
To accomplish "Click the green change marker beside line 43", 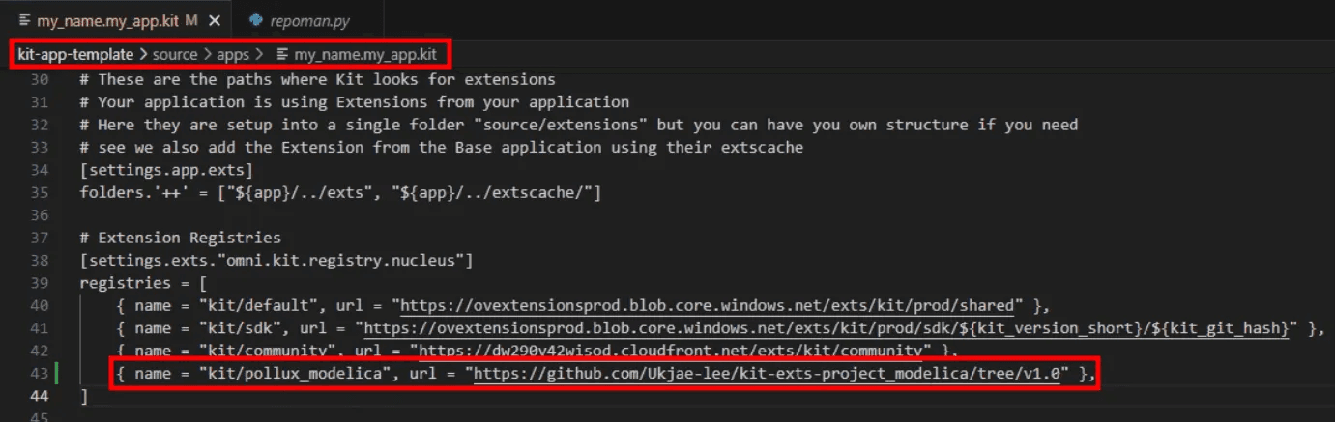I will tap(57, 374).
